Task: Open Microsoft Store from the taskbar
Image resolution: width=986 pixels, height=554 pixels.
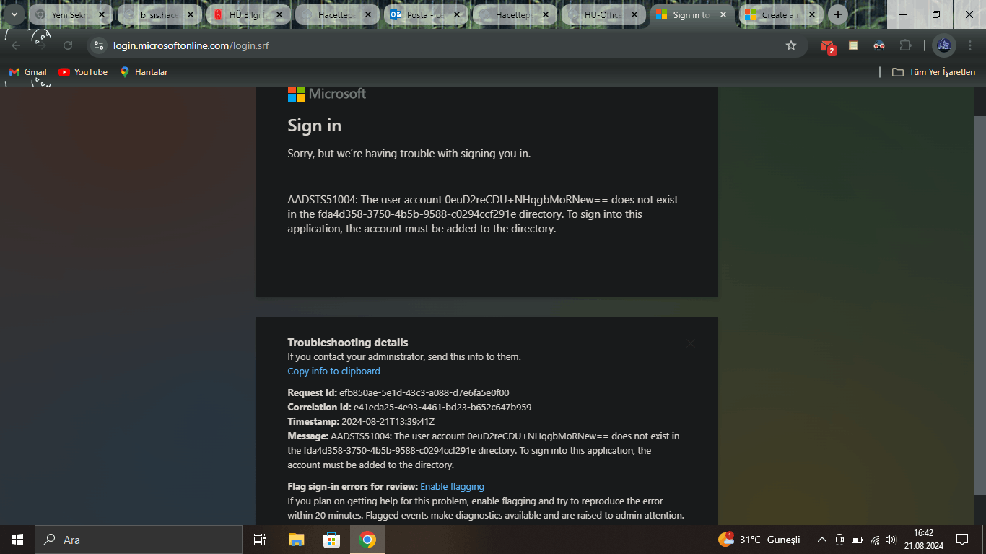Action: pos(331,540)
